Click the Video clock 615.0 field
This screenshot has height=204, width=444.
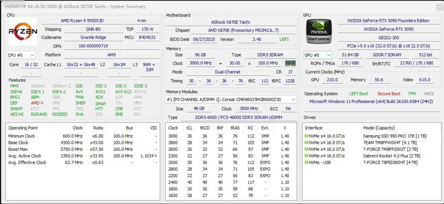pos(425,80)
